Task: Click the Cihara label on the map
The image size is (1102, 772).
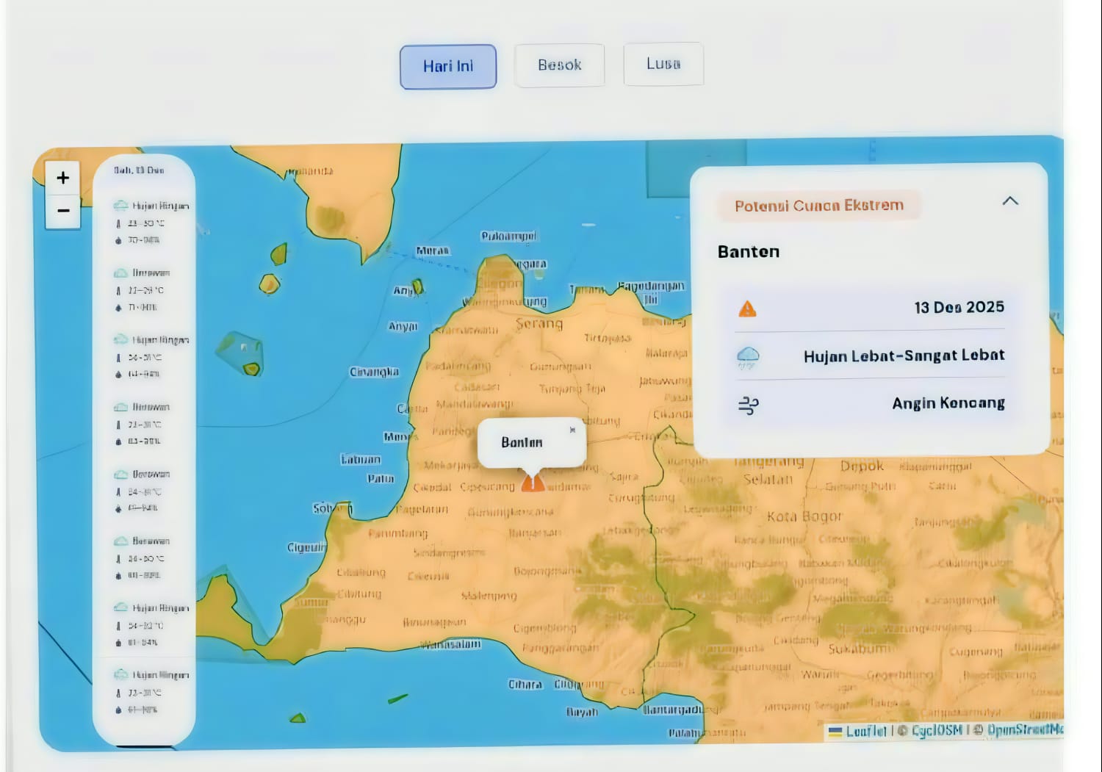Action: (525, 685)
